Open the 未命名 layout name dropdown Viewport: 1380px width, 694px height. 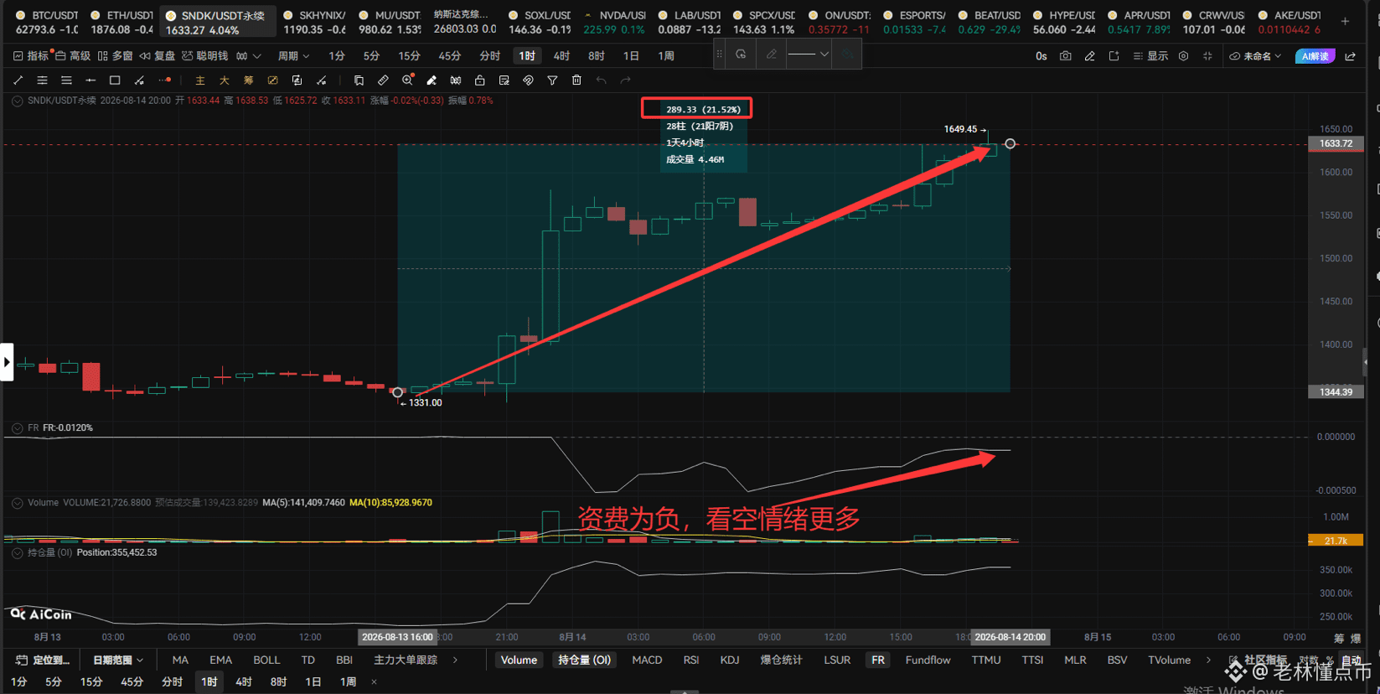[1255, 56]
